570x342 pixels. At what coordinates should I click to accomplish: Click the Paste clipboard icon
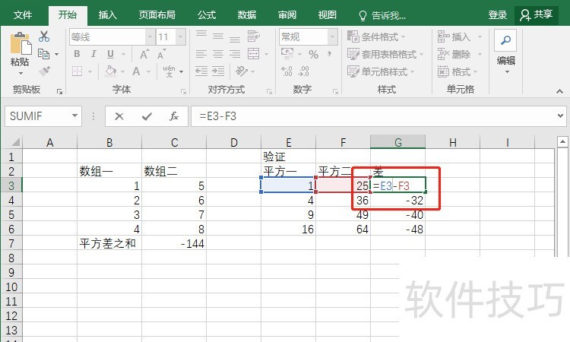[x=21, y=44]
